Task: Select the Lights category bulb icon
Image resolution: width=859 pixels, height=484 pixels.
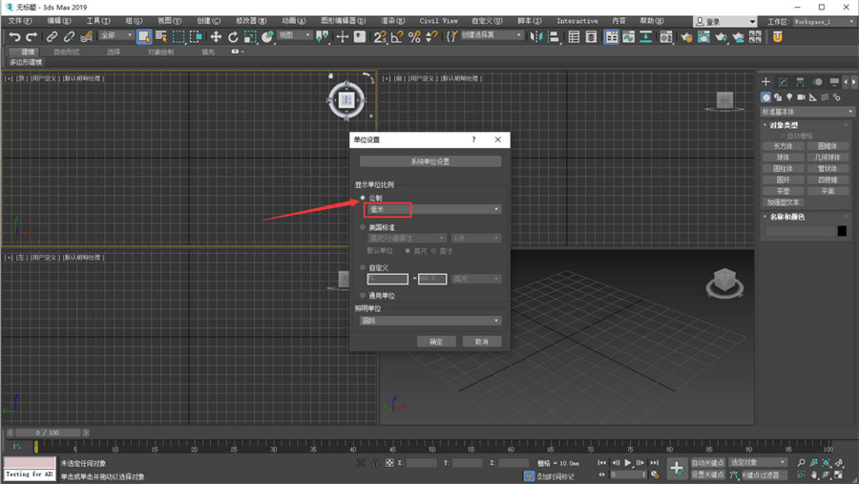Action: pyautogui.click(x=789, y=97)
